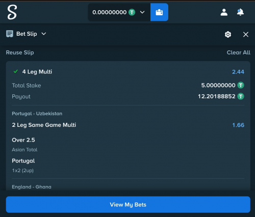
Task: Click the Portugal selection
Action: click(23, 161)
